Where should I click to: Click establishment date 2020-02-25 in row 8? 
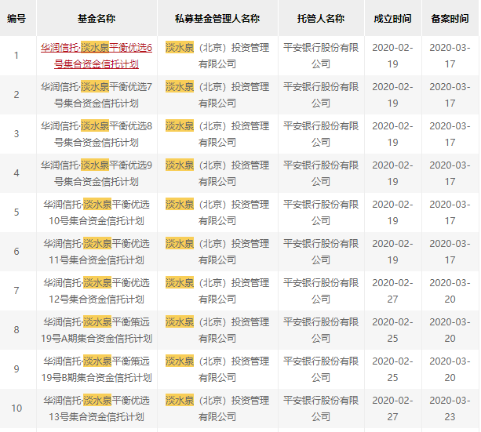(392, 330)
